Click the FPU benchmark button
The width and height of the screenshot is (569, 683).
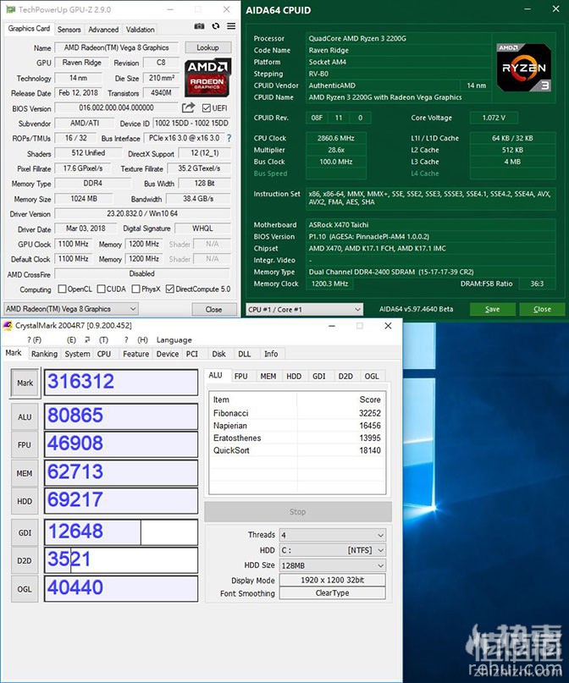[25, 444]
